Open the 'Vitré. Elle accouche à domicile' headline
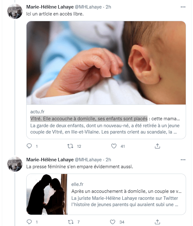Image resolution: width=193 pixels, height=226 pixels. tap(89, 119)
